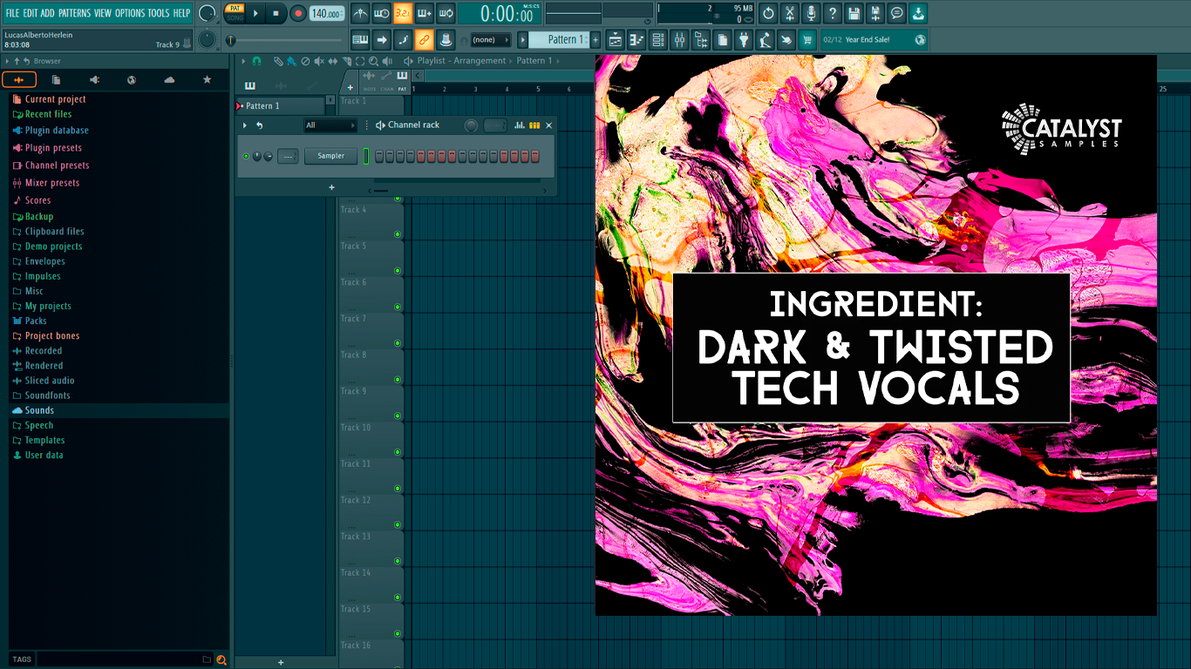Click the undo history icon
Image resolution: width=1191 pixels, height=669 pixels.
tap(768, 13)
